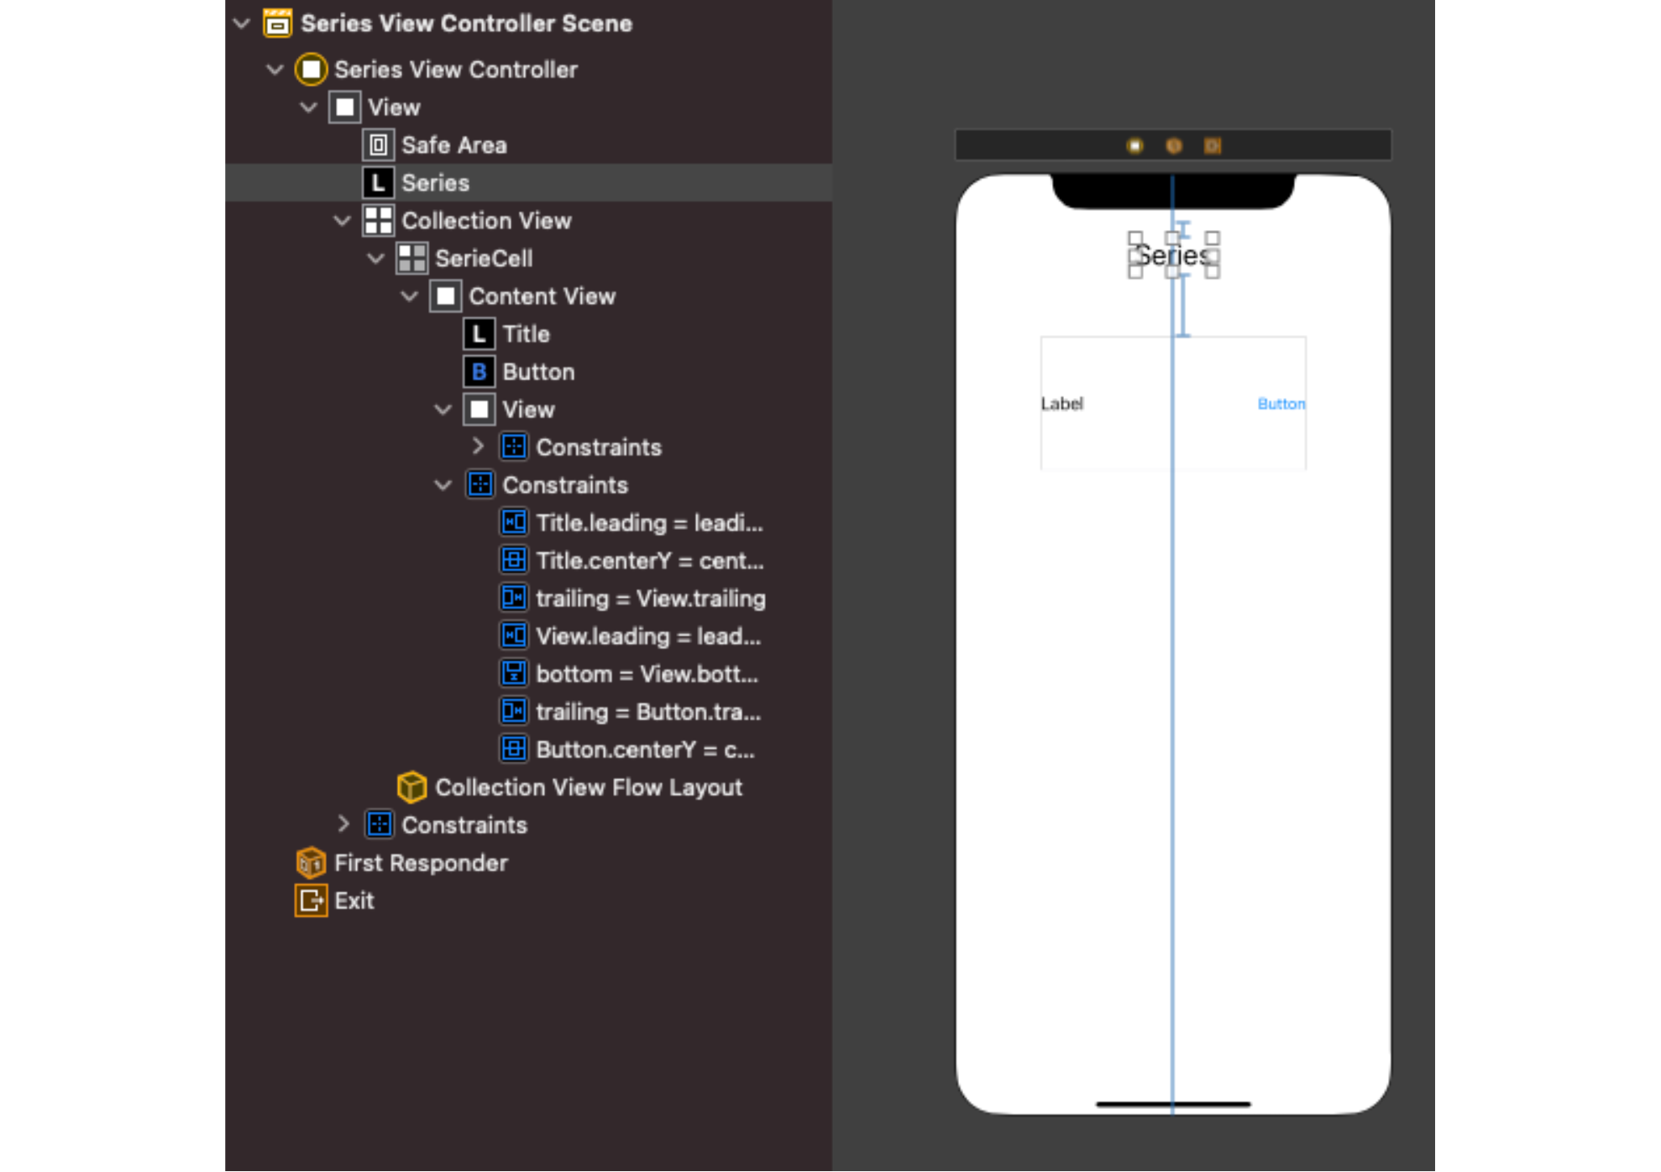Select the trailing = View.trailing constraint
This screenshot has height=1172, width=1661.
tap(632, 599)
